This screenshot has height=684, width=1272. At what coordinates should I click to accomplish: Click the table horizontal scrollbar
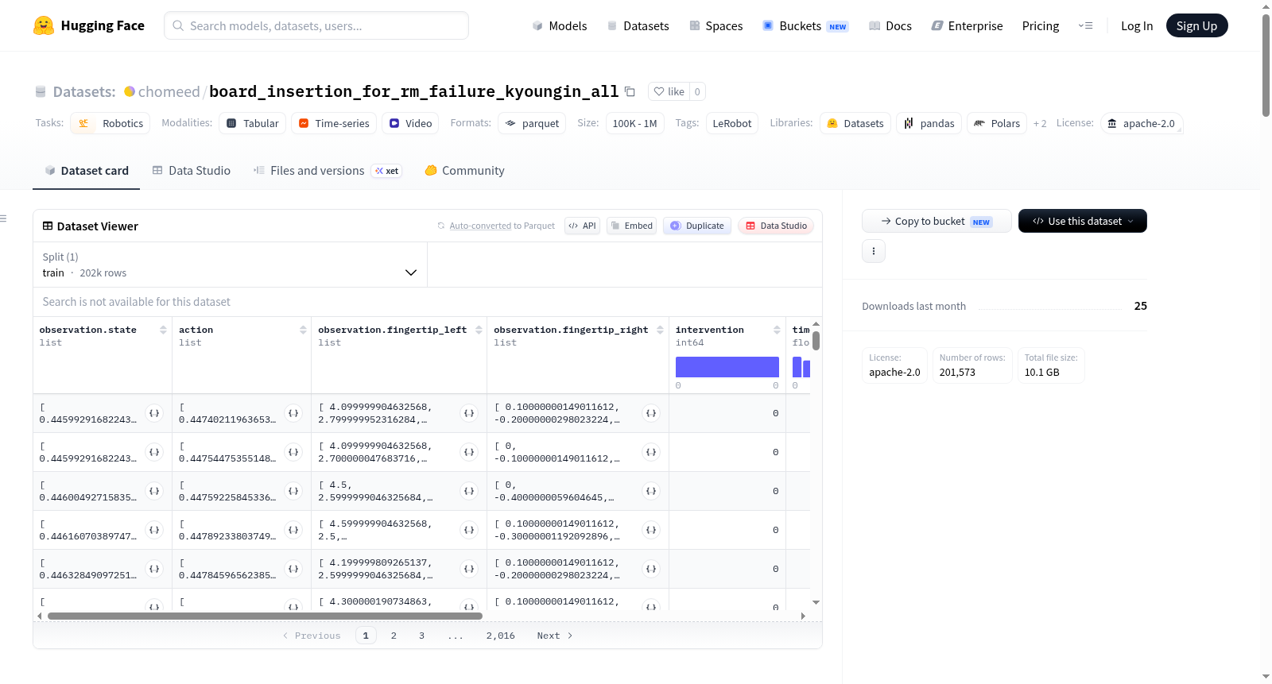[x=265, y=616]
